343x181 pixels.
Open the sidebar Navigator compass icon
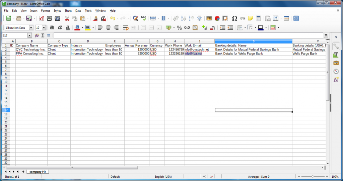tap(336, 71)
